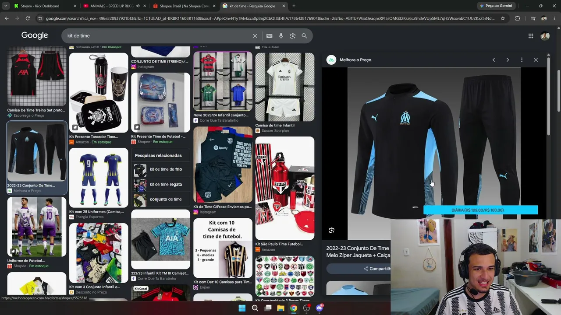Open the Camisa De Time Treino Set thumbnail
Screen dimensions: 561x315
click(x=37, y=77)
